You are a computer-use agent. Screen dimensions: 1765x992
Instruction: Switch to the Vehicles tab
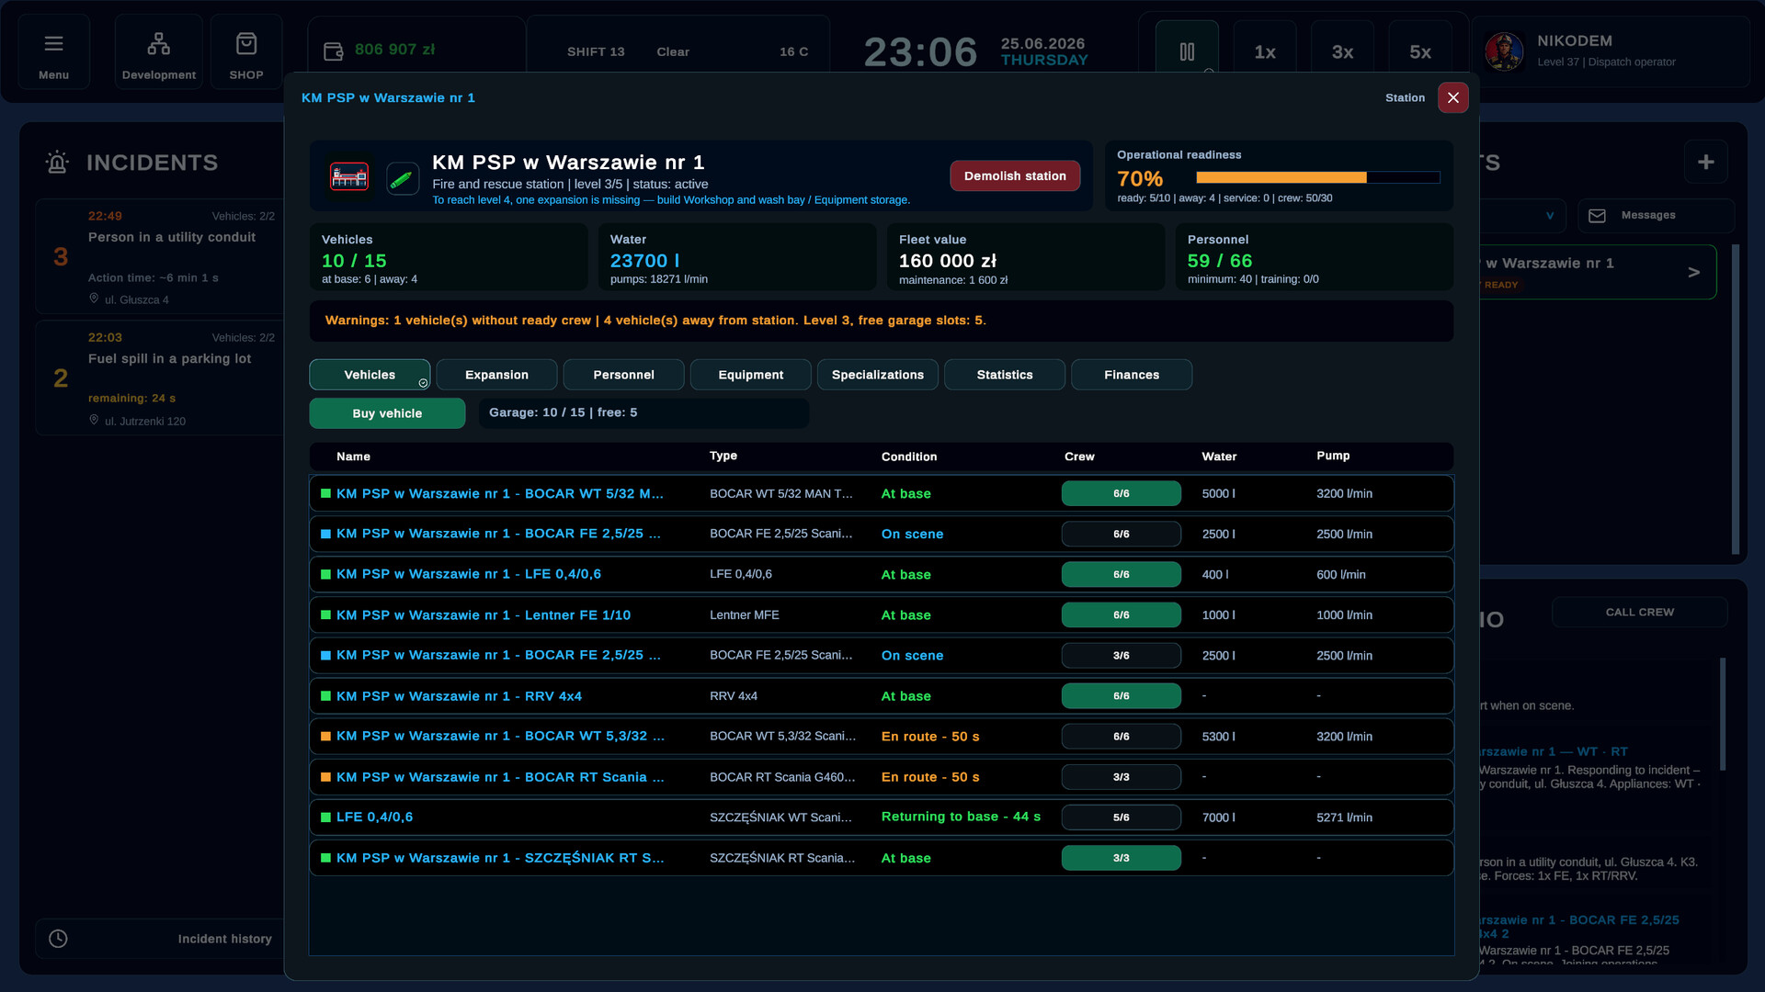tap(370, 375)
